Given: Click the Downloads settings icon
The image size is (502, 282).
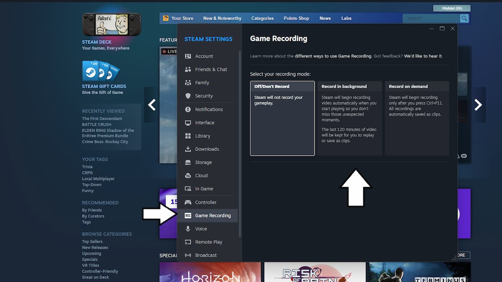Looking at the screenshot, I should pos(189,149).
